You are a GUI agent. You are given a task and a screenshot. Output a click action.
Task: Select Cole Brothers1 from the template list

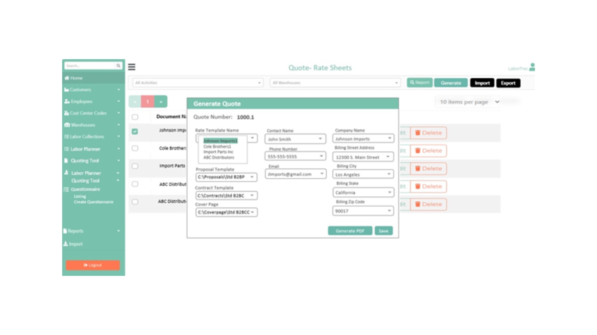tap(217, 146)
